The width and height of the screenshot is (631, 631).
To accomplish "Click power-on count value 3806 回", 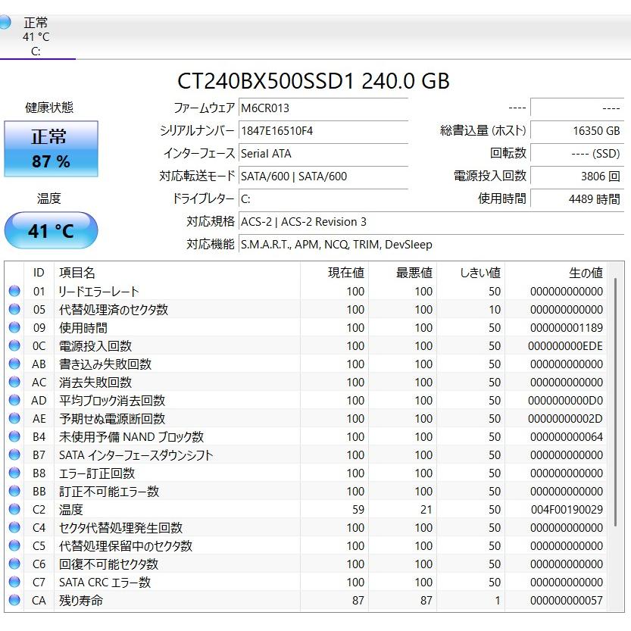I will (577, 176).
